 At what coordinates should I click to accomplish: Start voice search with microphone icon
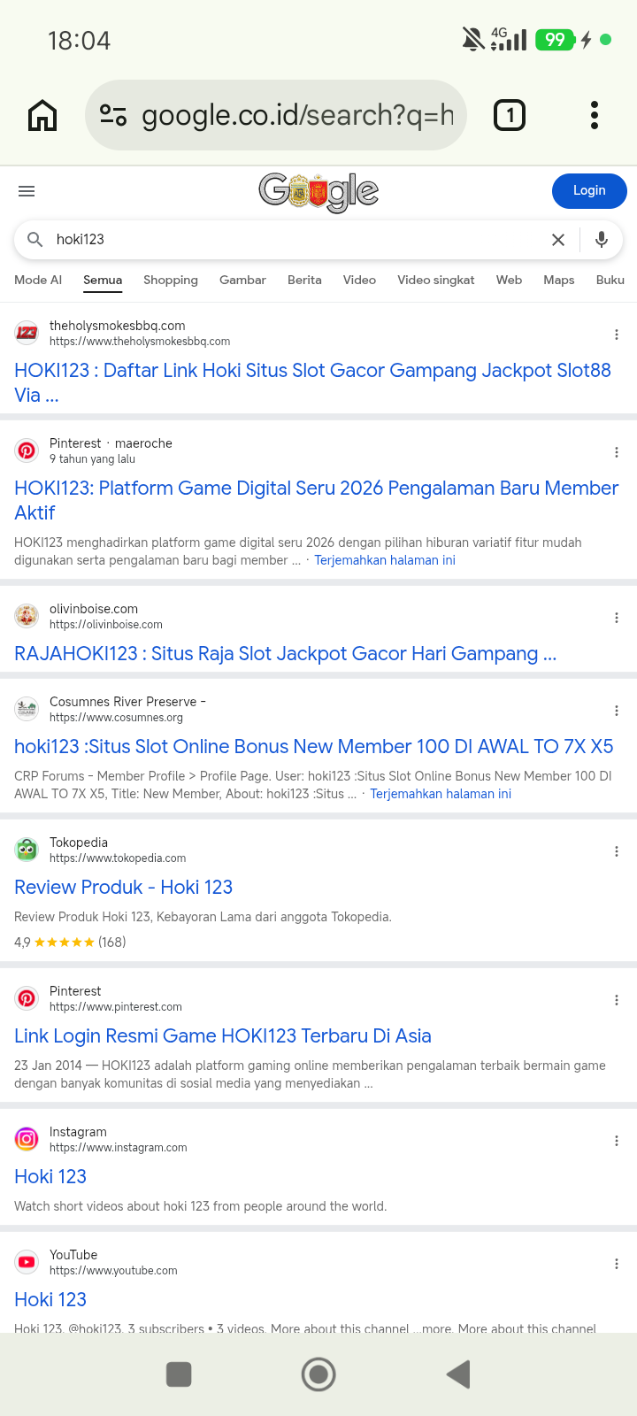pos(602,240)
